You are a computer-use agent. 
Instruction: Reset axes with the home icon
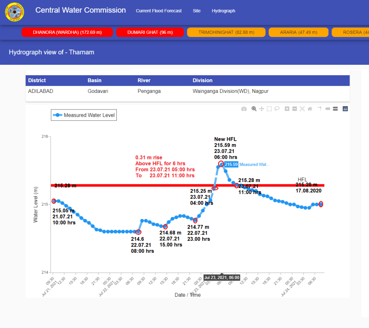[x=310, y=109]
